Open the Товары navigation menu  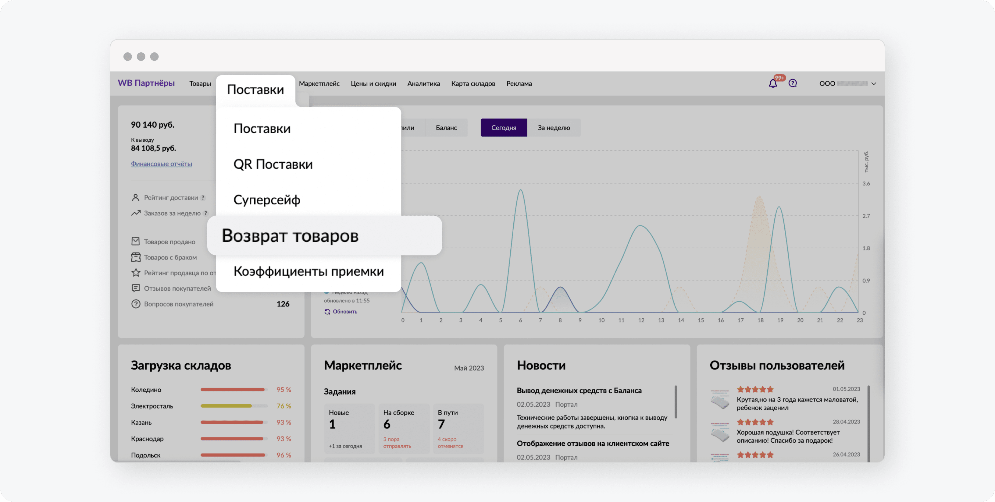point(200,84)
